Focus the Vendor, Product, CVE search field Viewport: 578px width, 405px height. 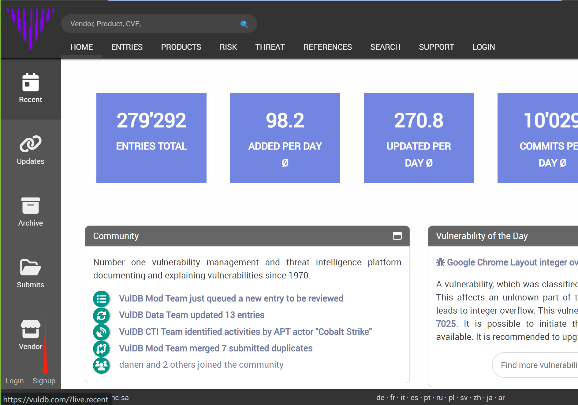click(153, 24)
